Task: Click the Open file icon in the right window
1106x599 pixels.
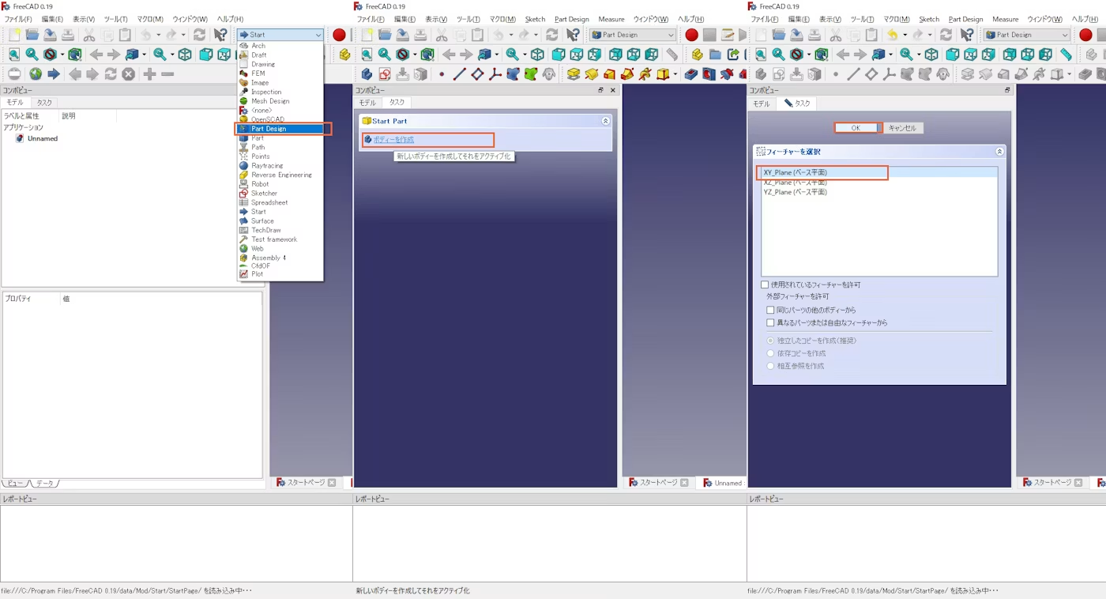Action: tap(778, 35)
